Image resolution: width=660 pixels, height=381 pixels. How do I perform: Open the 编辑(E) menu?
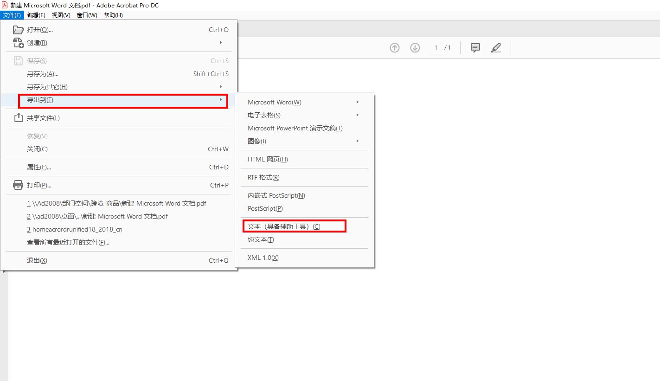36,15
